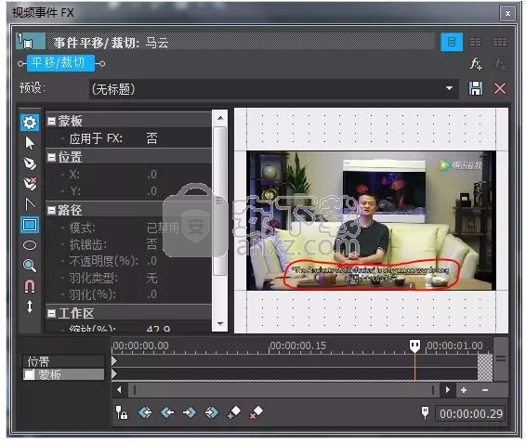Click the sync cursor lock icon

122,412
